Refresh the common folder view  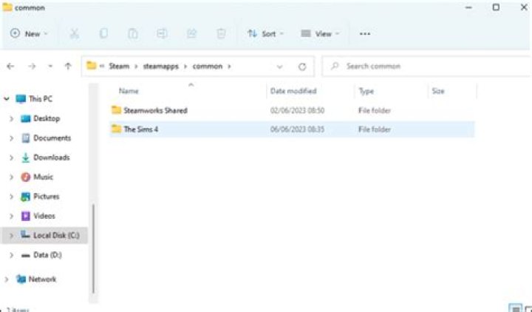302,67
